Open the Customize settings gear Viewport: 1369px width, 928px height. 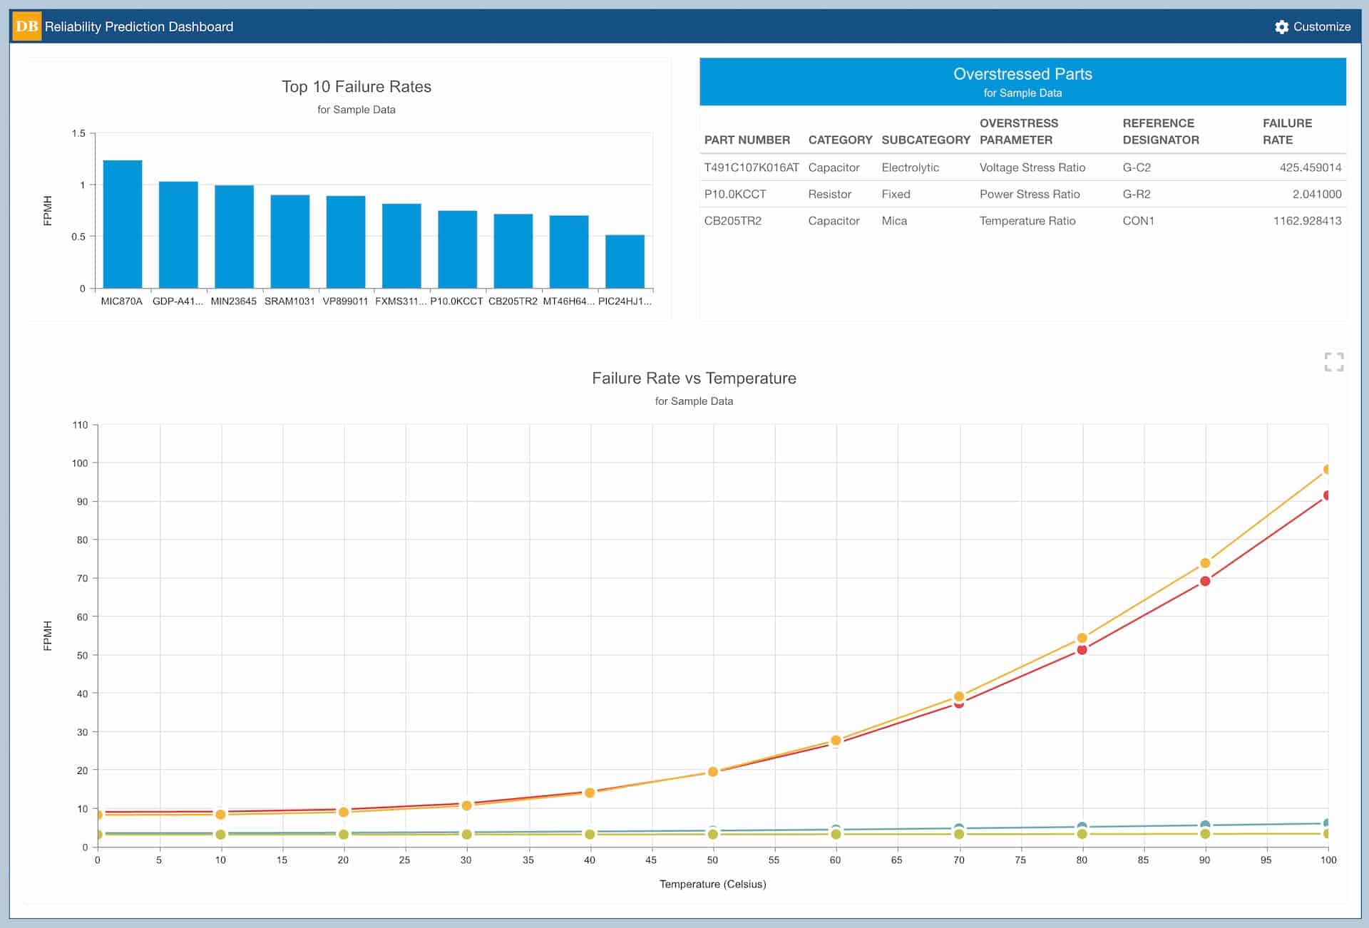[1280, 26]
